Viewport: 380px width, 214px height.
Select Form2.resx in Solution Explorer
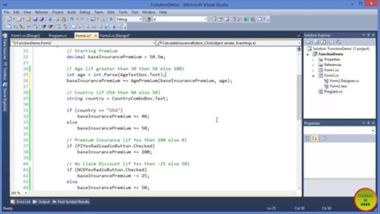[338, 86]
